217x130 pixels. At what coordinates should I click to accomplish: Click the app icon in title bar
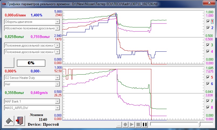(x=4, y=4)
